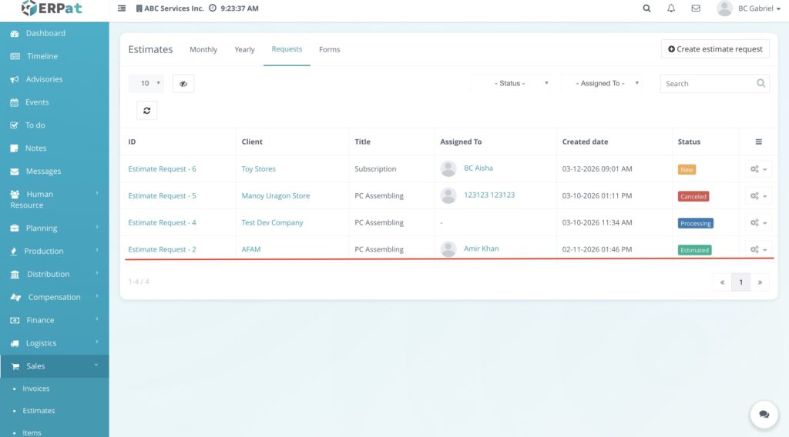The width and height of the screenshot is (789, 437).
Task: Open actions gear for Estimate Request - 6
Action: [x=758, y=169]
